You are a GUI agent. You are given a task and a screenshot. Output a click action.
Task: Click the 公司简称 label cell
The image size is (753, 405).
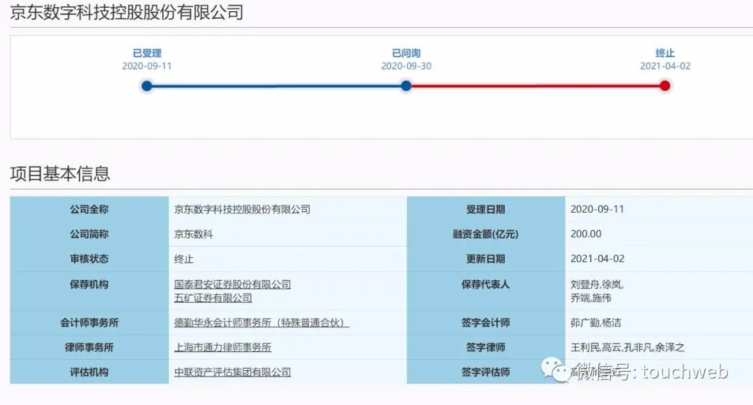click(89, 234)
